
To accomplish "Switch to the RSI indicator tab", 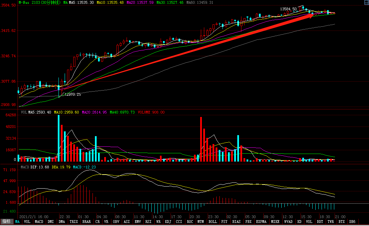I will 148,222.
